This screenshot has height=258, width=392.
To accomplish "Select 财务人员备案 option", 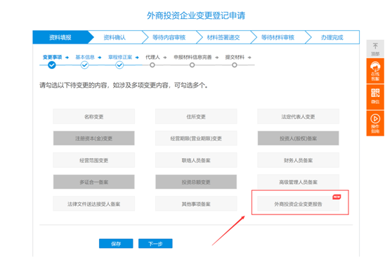I will [x=299, y=160].
